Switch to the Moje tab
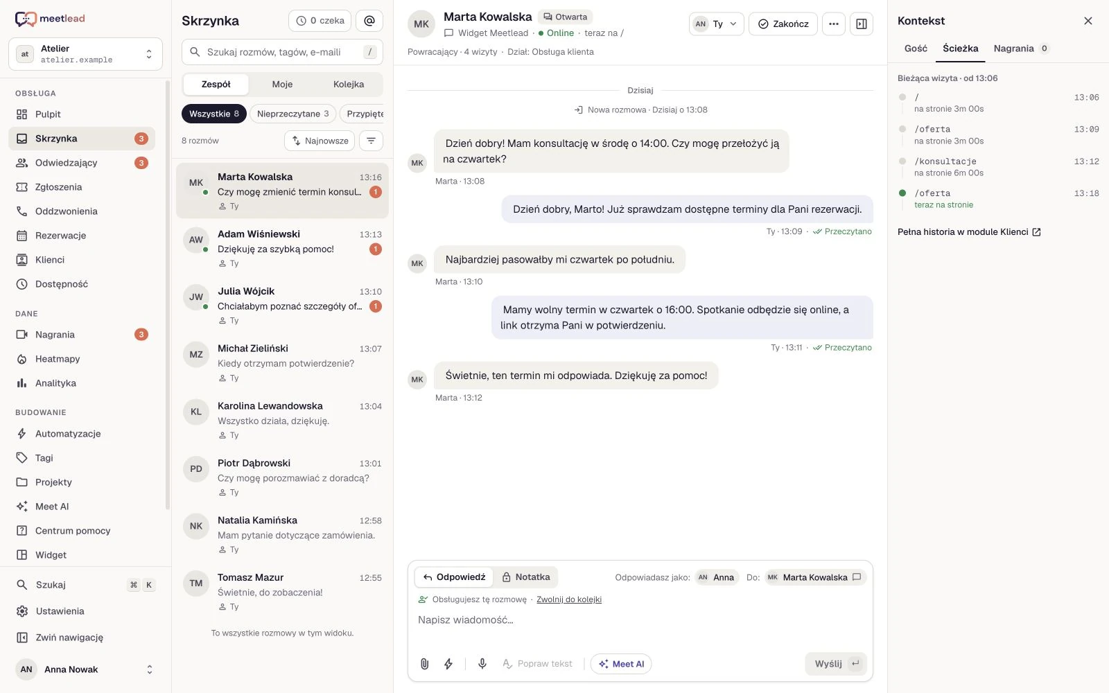Screen dimensions: 1109x693 tap(282, 85)
